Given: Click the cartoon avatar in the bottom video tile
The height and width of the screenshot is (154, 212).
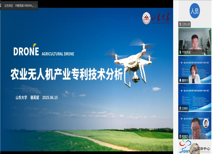Looking at the screenshot, I should (x=206, y=123).
